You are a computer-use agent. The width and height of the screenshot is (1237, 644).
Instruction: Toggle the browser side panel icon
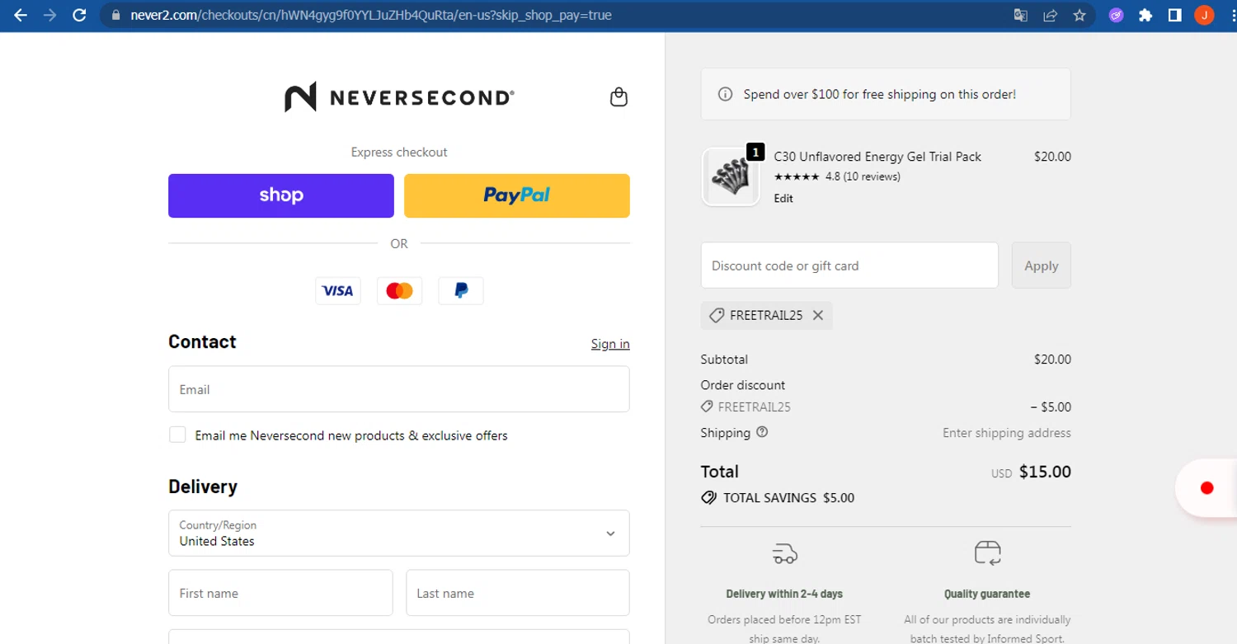click(x=1175, y=15)
